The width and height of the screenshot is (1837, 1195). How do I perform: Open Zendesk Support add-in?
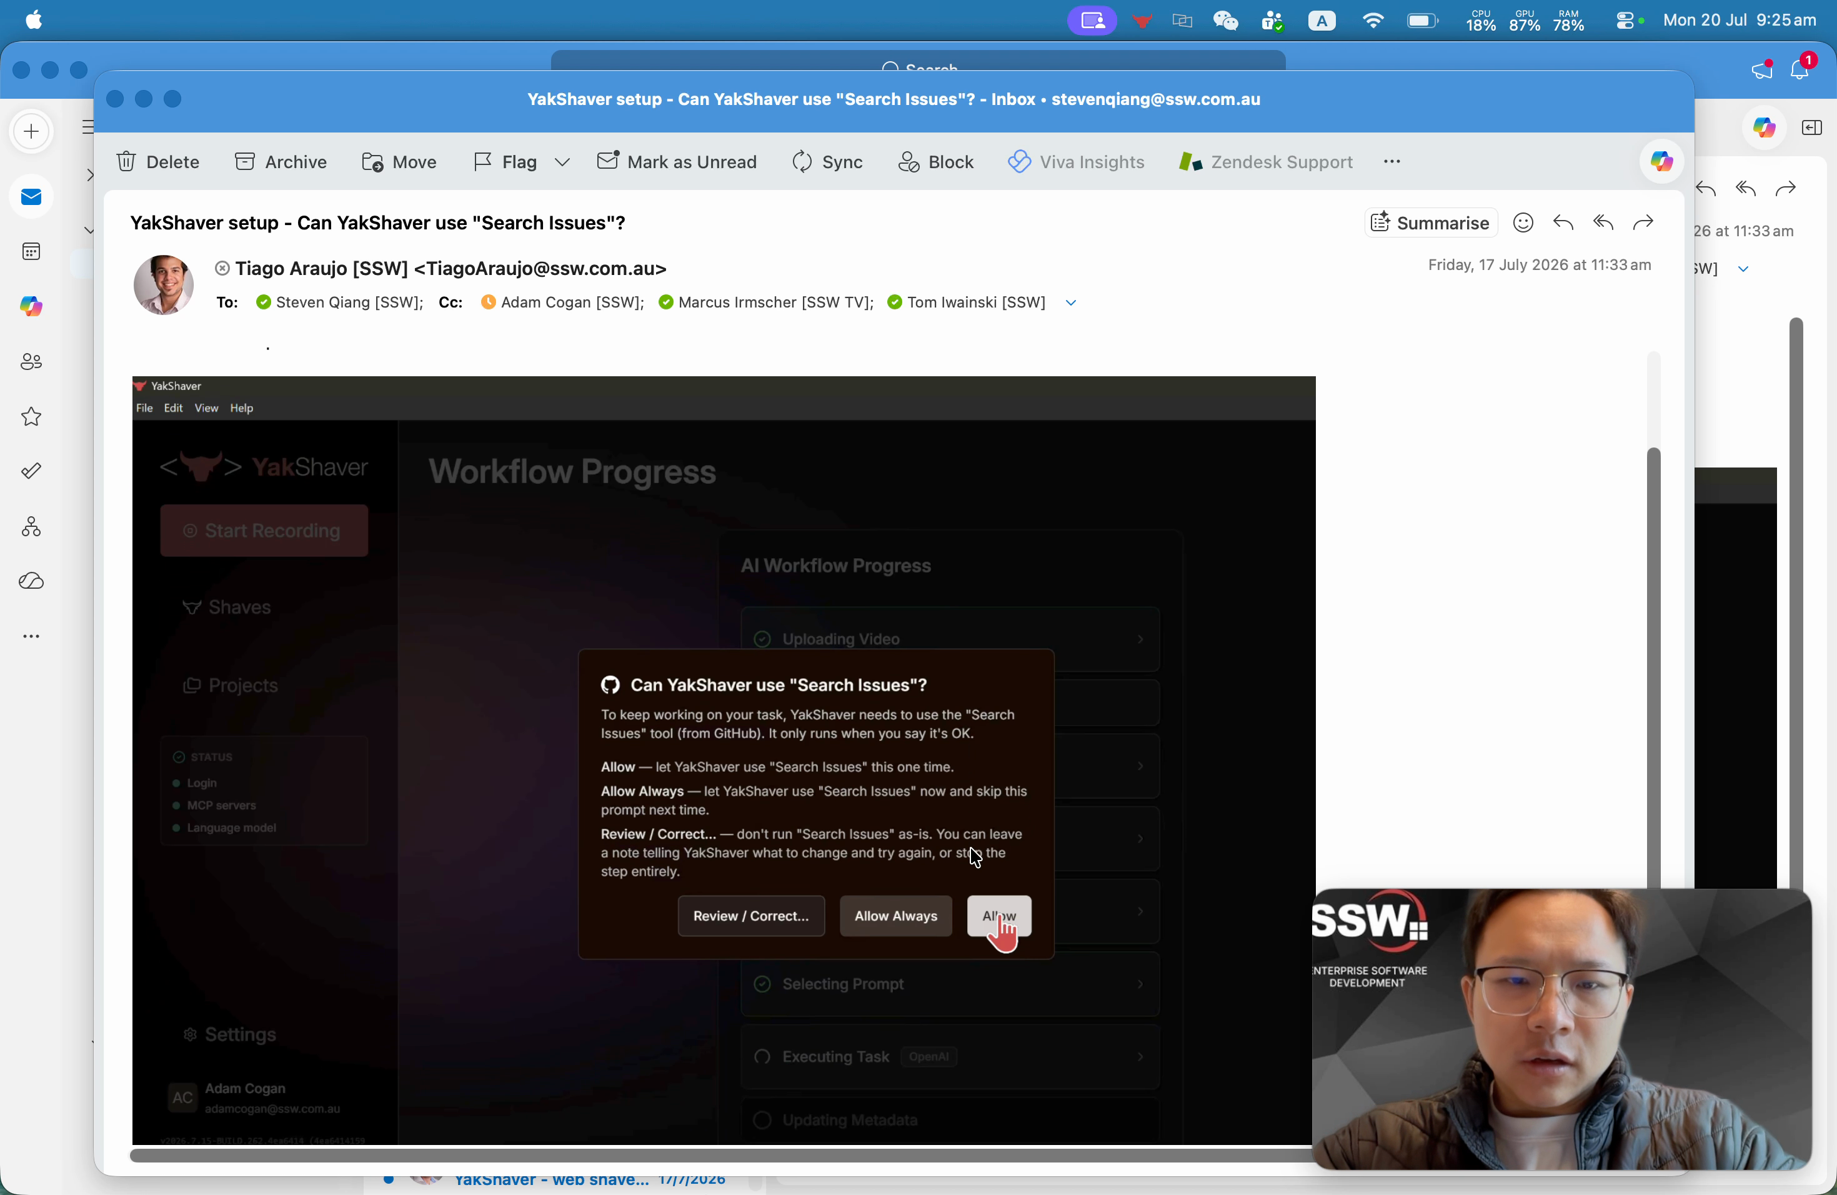pyautogui.click(x=1266, y=162)
